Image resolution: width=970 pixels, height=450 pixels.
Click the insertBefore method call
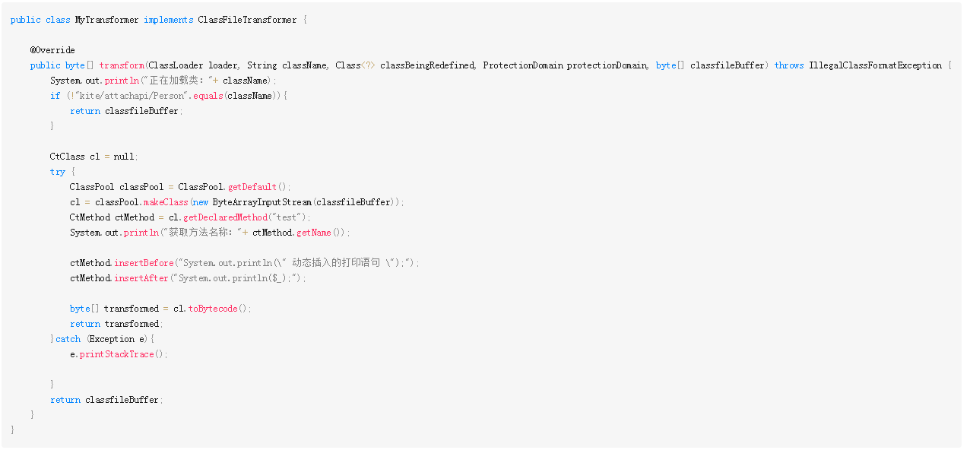tap(144, 263)
